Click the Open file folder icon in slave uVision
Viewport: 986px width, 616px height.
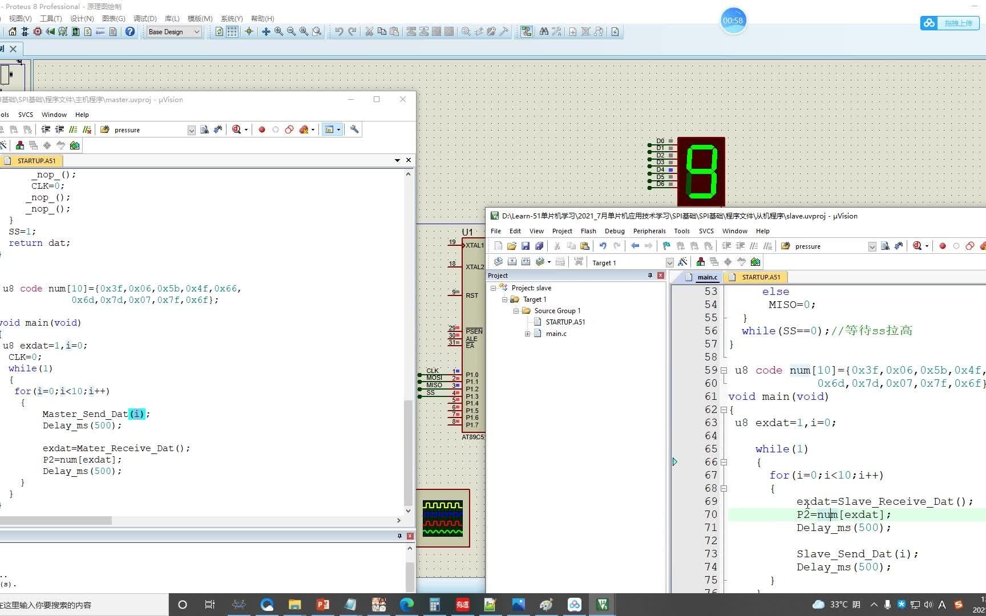point(512,246)
